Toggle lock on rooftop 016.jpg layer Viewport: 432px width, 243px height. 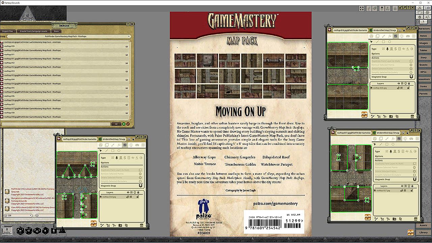pos(408,88)
